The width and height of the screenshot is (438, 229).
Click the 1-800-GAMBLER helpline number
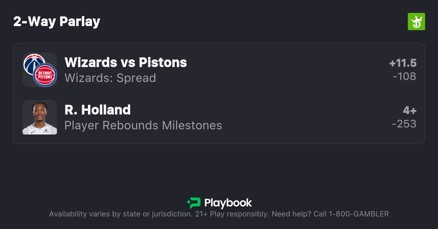click(359, 214)
